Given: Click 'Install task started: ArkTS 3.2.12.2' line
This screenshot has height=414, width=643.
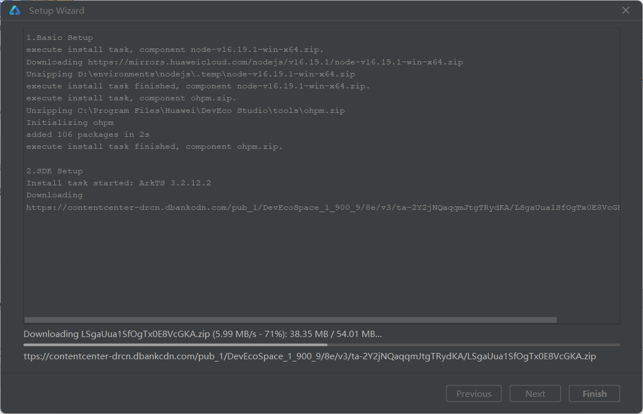Looking at the screenshot, I should pyautogui.click(x=119, y=183).
